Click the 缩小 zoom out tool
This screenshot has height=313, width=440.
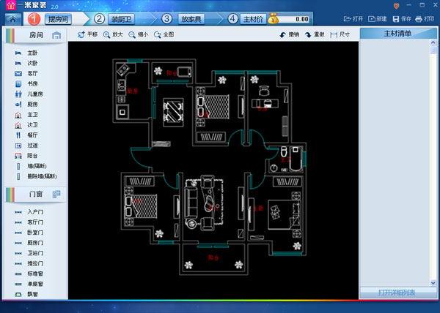pyautogui.click(x=138, y=34)
